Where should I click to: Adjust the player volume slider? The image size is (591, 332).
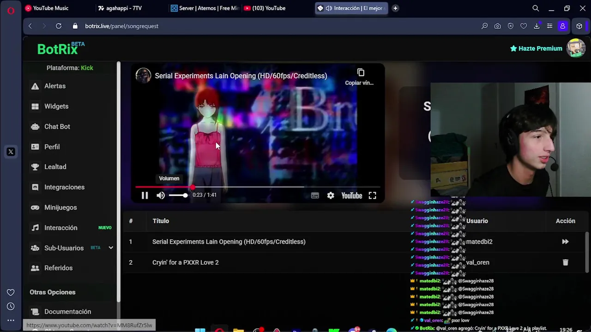pos(178,196)
